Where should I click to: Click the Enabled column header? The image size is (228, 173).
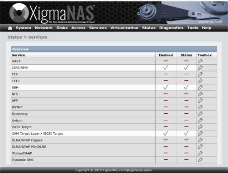pos(166,55)
